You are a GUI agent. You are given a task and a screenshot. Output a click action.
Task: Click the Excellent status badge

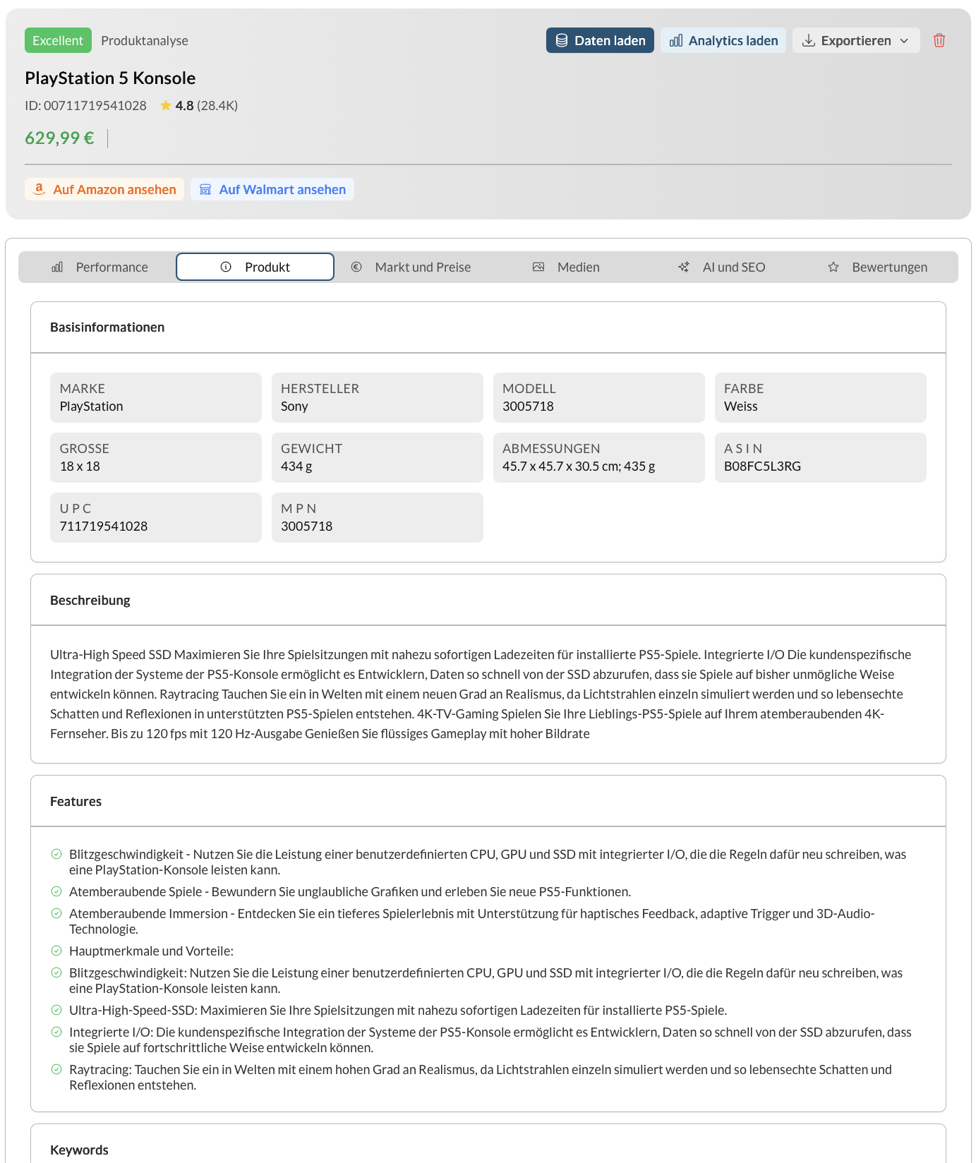[58, 40]
